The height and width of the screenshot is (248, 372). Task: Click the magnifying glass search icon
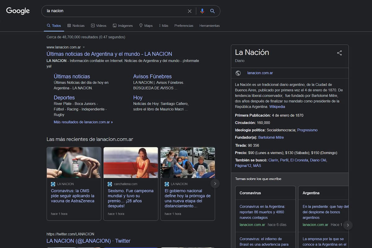tap(213, 11)
